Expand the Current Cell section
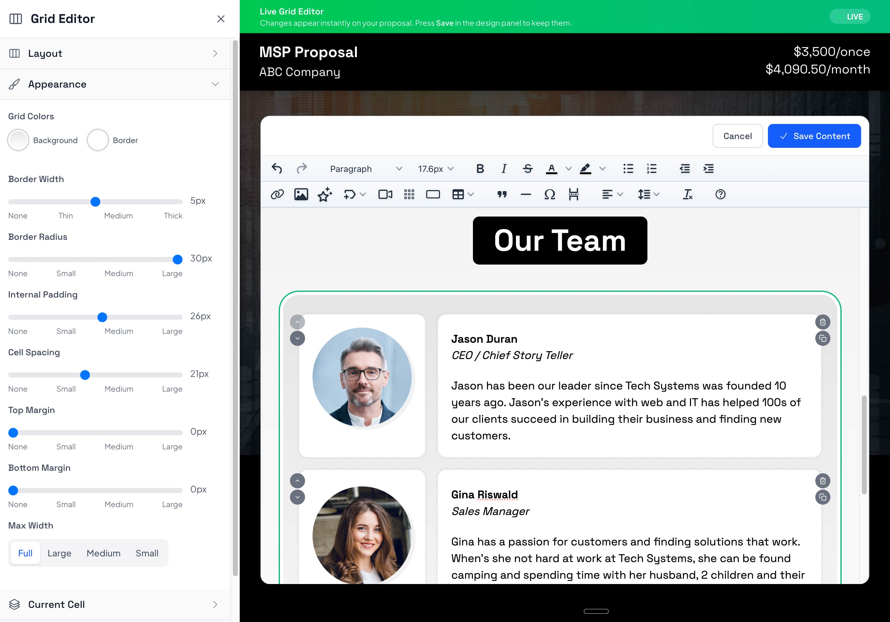This screenshot has width=890, height=622. (115, 604)
